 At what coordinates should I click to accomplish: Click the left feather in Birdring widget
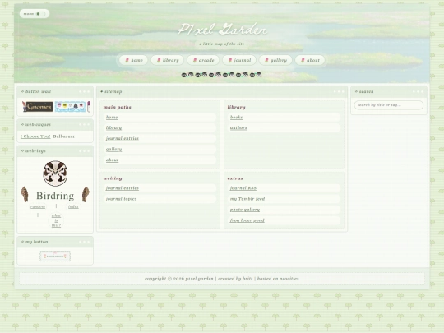click(25, 194)
